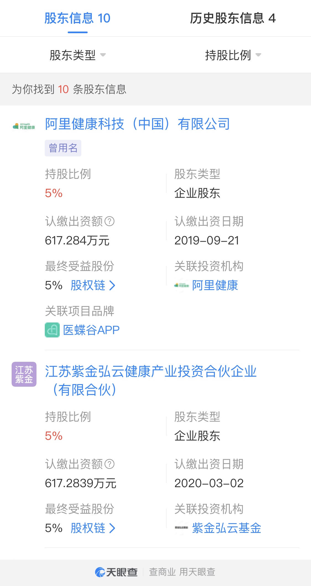The height and width of the screenshot is (586, 311).
Task: Tap the 天眼查 logo in footer
Action: coord(116,572)
